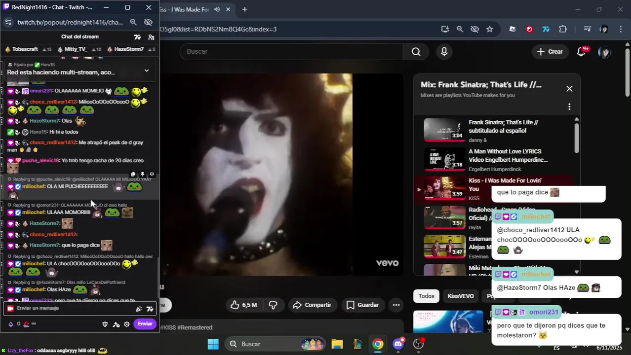Select the Todos filter chip
This screenshot has width=631, height=355.
pyautogui.click(x=426, y=296)
